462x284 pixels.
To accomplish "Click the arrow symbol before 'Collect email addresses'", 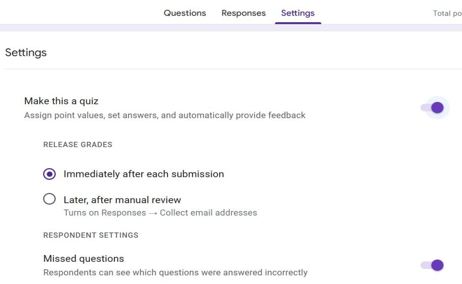I will click(153, 213).
